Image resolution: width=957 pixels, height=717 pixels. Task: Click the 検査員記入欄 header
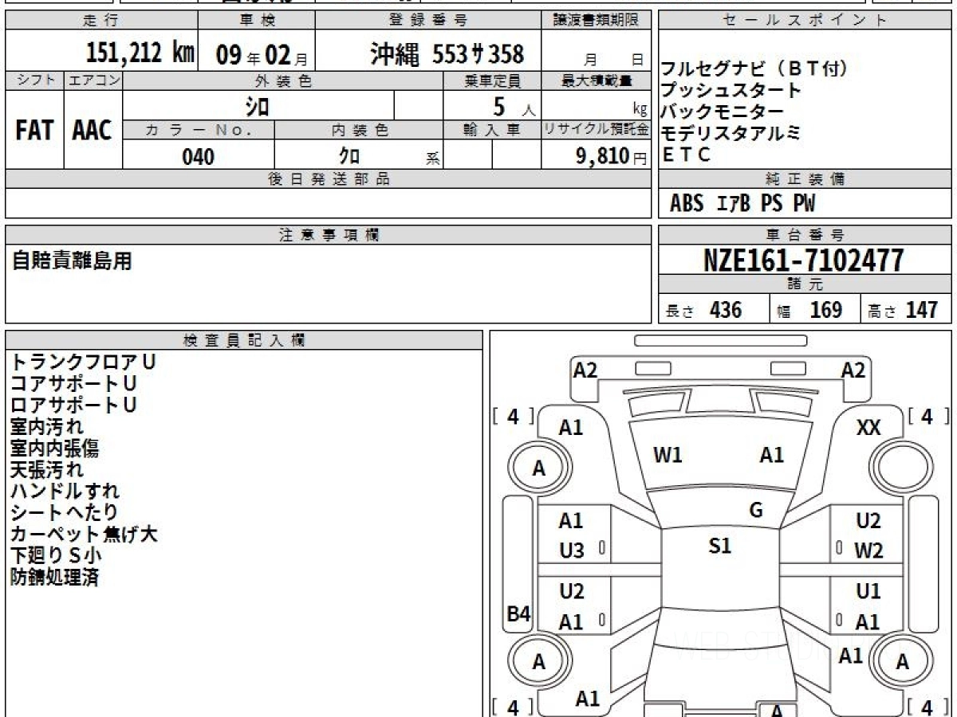point(244,340)
